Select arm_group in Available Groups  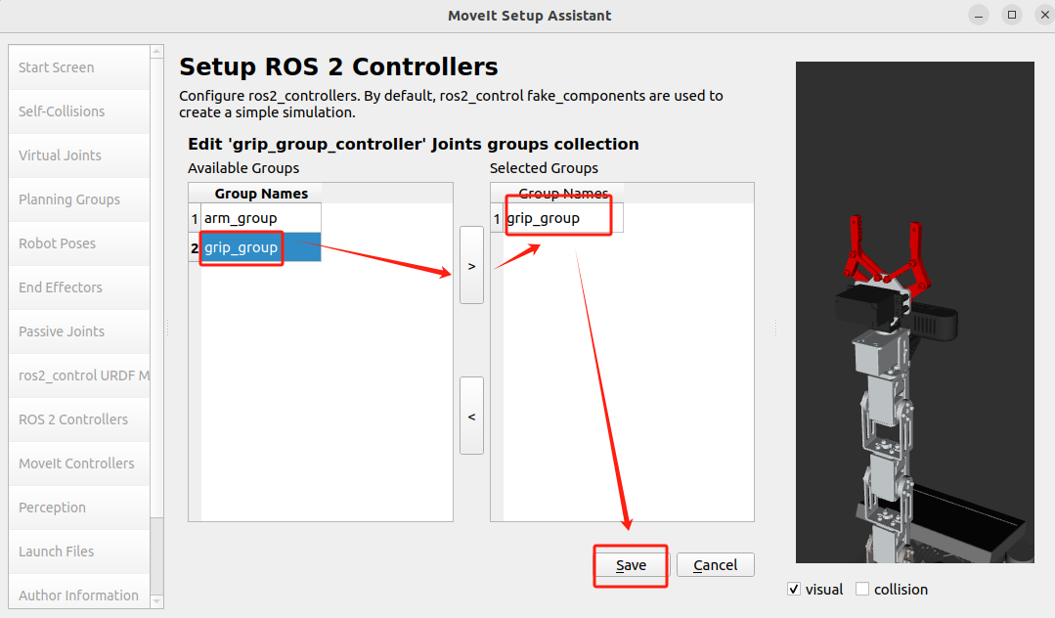pos(261,218)
